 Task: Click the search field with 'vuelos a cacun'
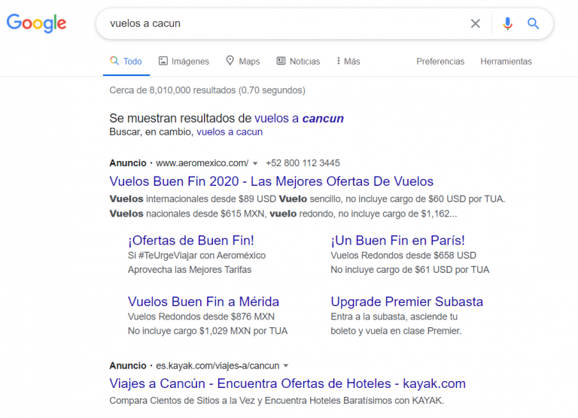pos(286,23)
